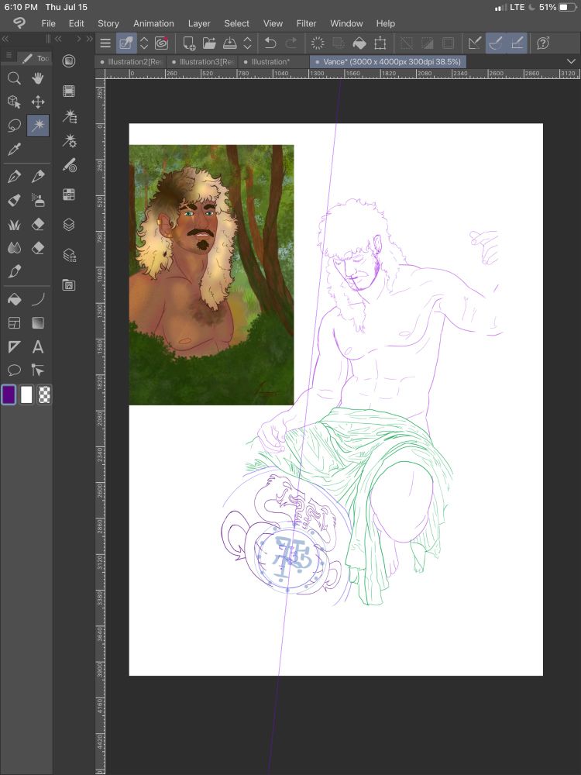Open the Filter menu

tap(306, 23)
